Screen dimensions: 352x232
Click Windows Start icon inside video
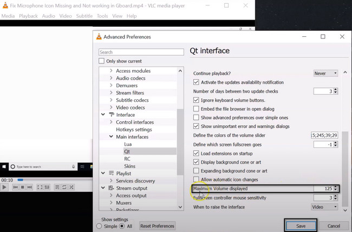(x=4, y=166)
